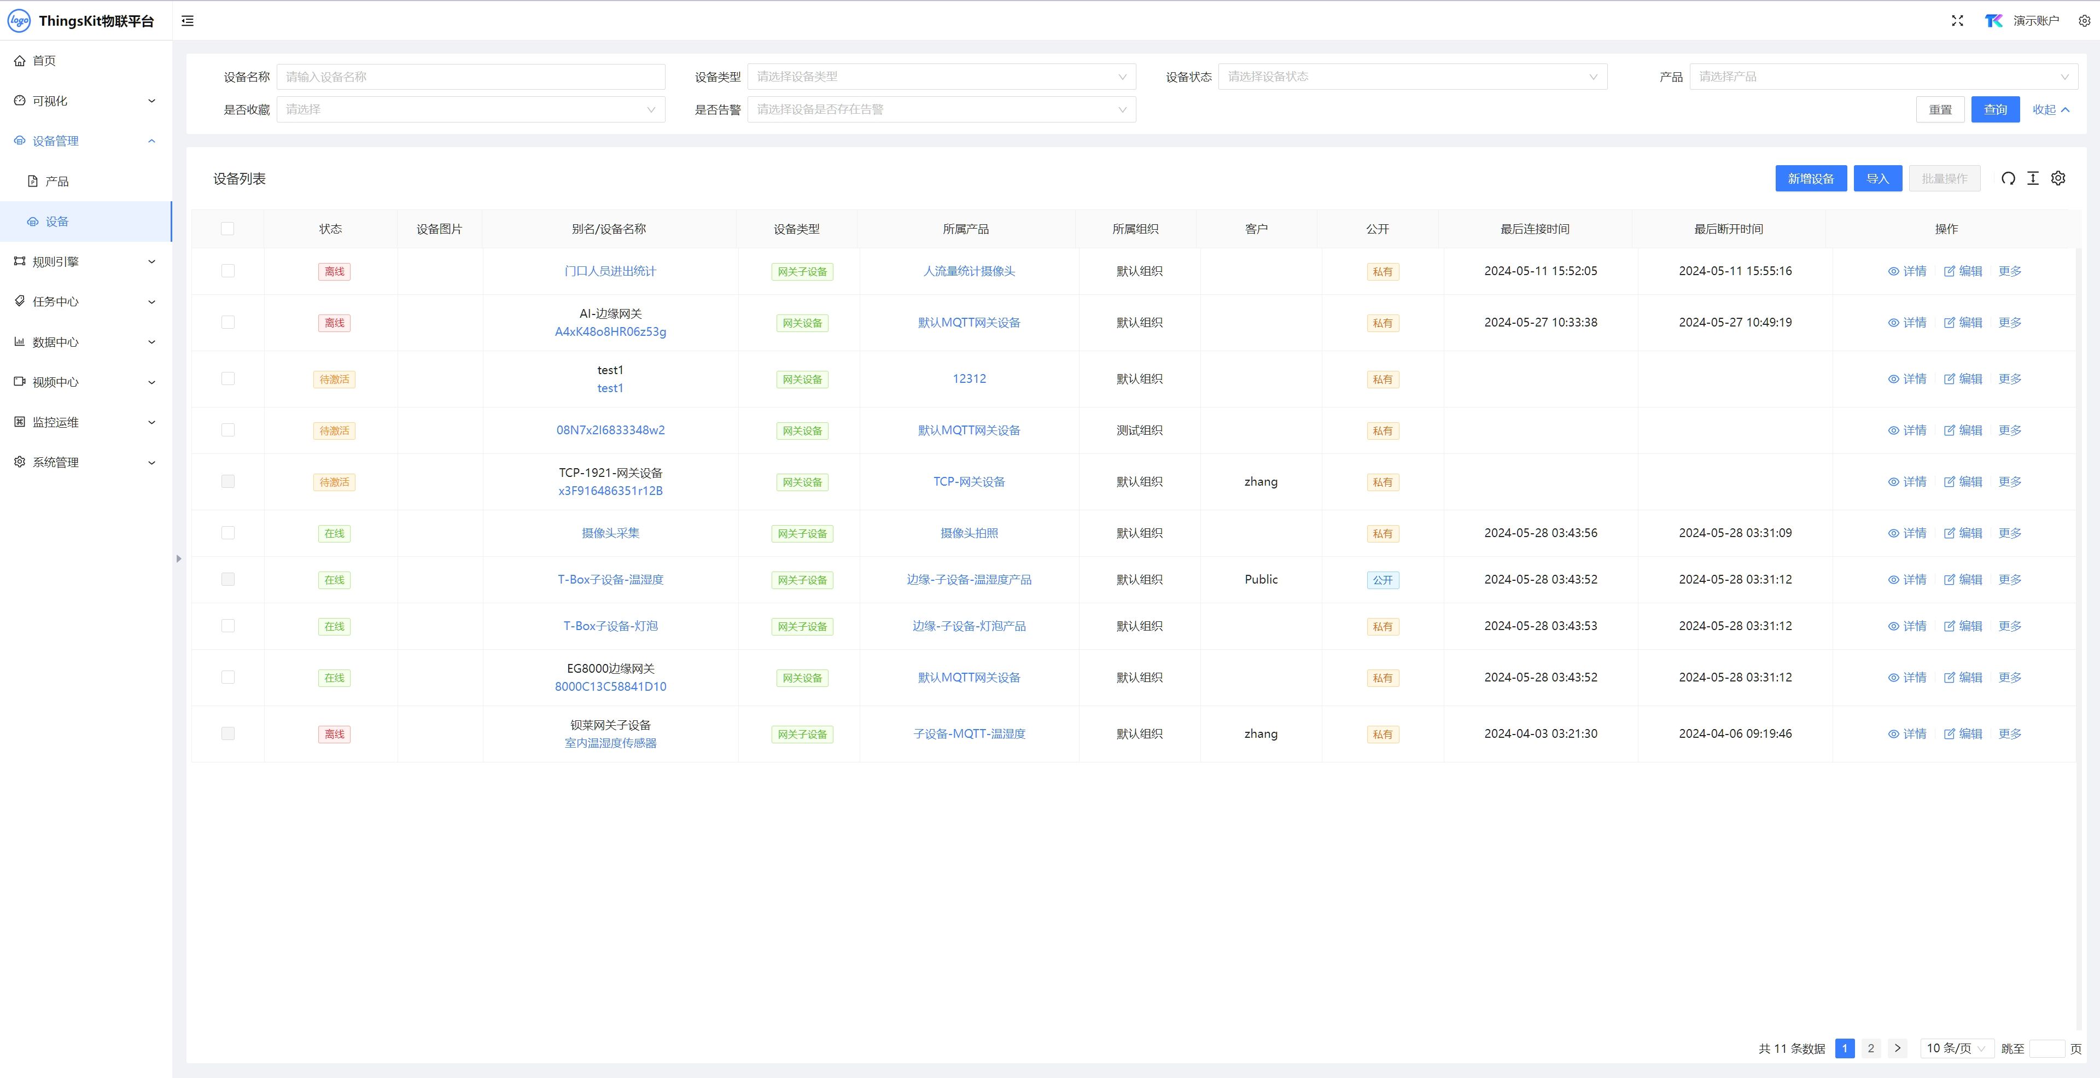Image resolution: width=2100 pixels, height=1078 pixels.
Task: Go to page 2 of pagination
Action: [1871, 1048]
